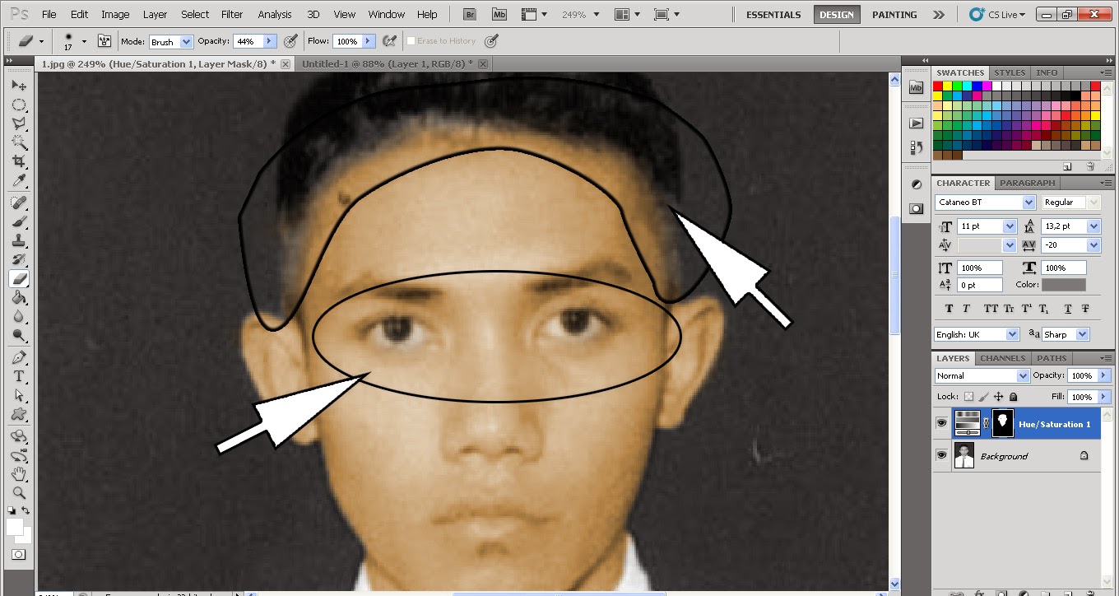Select the History Brush tool
This screenshot has height=596, width=1119.
pos(19,259)
